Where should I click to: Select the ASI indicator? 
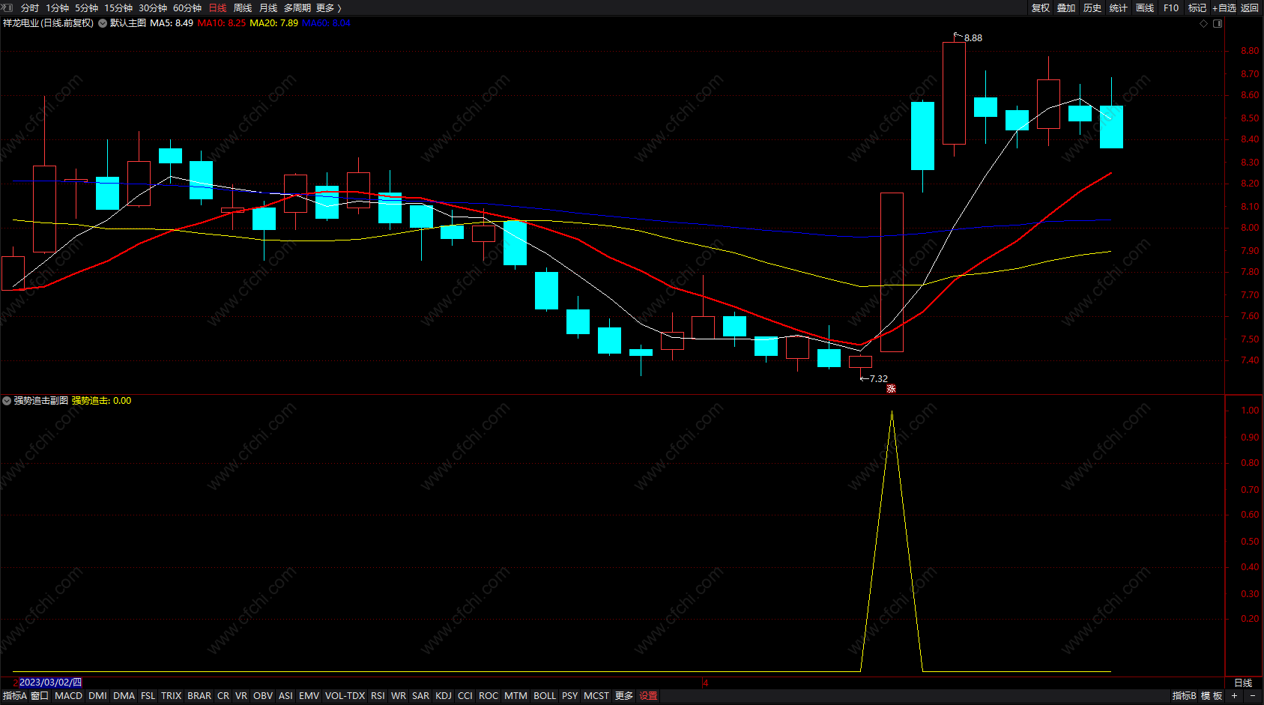pos(285,695)
